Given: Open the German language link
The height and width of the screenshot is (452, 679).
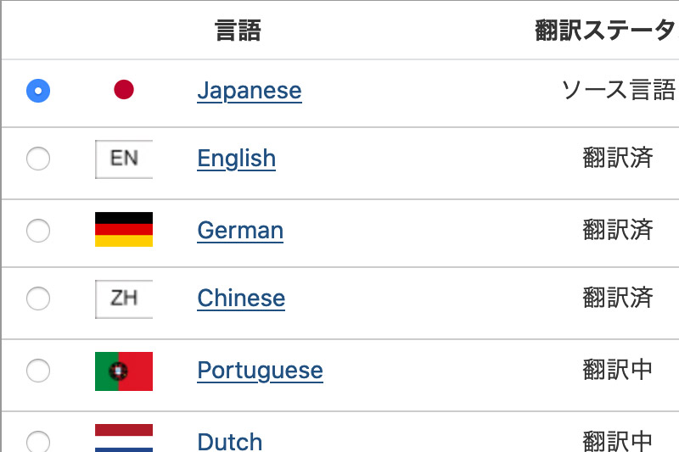Looking at the screenshot, I should (x=240, y=230).
